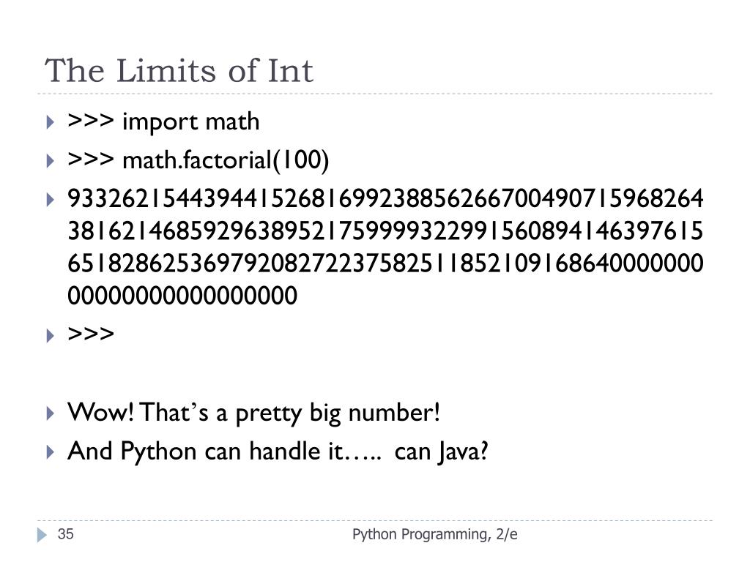The image size is (750, 562).
Task: Click the second line starting with 381621
Action: (385, 231)
